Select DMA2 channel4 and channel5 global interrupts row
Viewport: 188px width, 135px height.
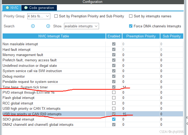pos(93,124)
